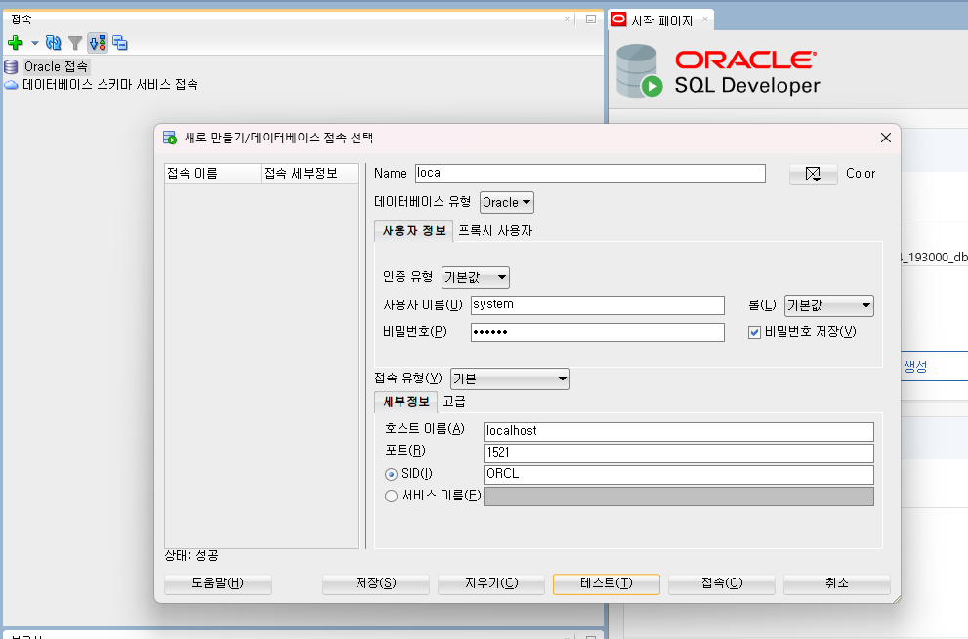The height and width of the screenshot is (639, 968).
Task: Open the 데이터베이스 유형 Oracle dropdown
Action: pos(506,202)
